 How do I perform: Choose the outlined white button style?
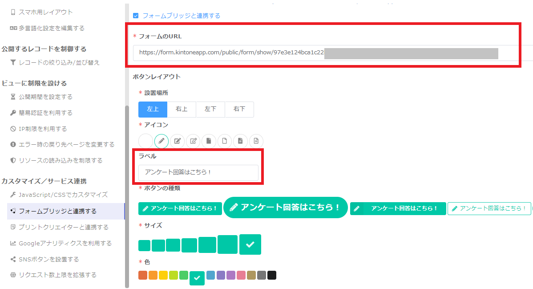489,208
